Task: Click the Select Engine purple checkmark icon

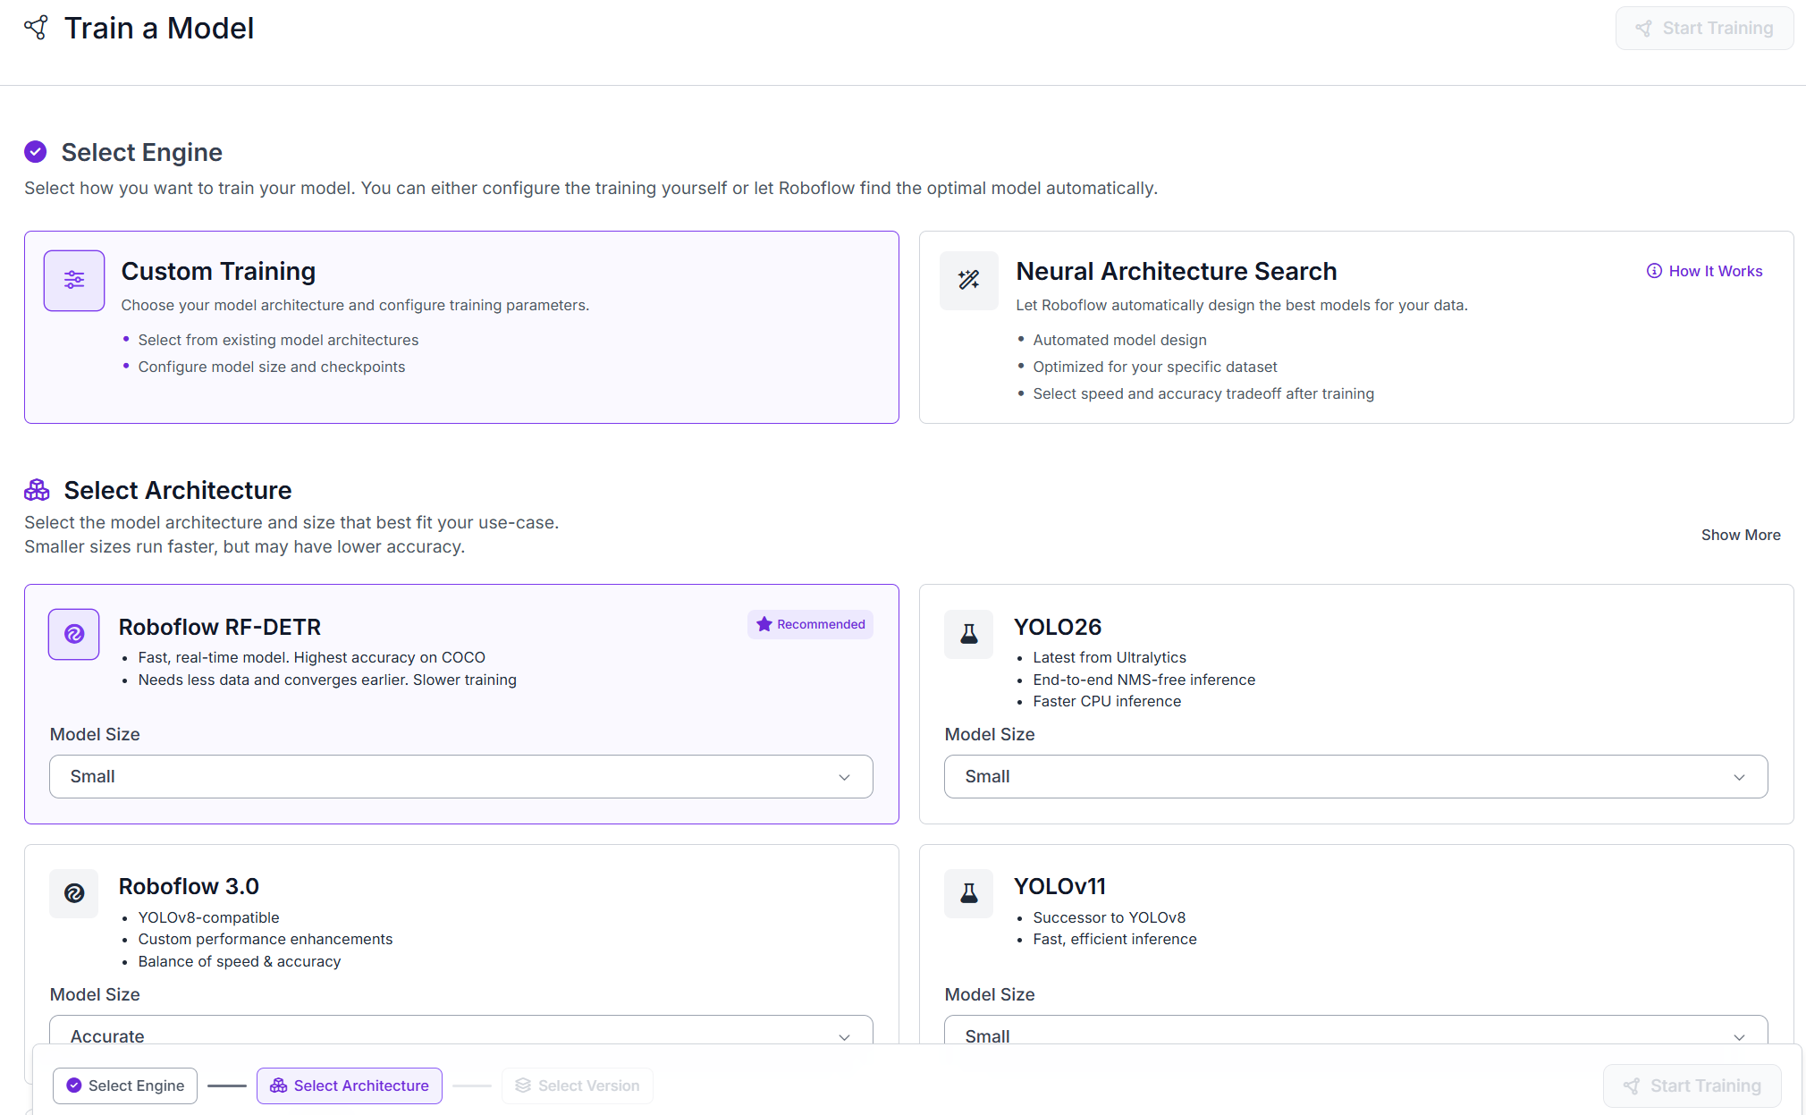Action: [36, 152]
